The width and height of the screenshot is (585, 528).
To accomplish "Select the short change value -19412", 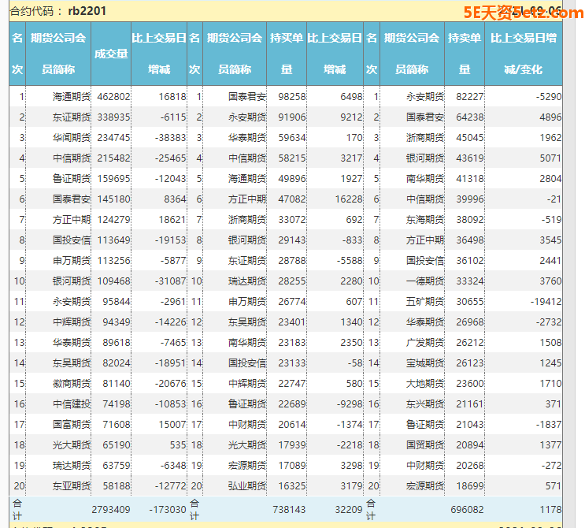I will pyautogui.click(x=546, y=302).
